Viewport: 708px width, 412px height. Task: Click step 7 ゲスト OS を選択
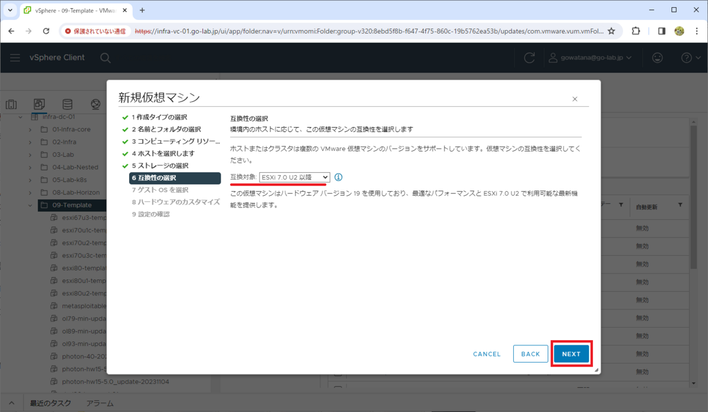pyautogui.click(x=160, y=190)
